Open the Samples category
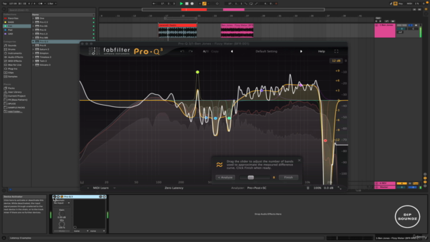Image resolution: width=430 pixels, height=242 pixels. (x=13, y=77)
